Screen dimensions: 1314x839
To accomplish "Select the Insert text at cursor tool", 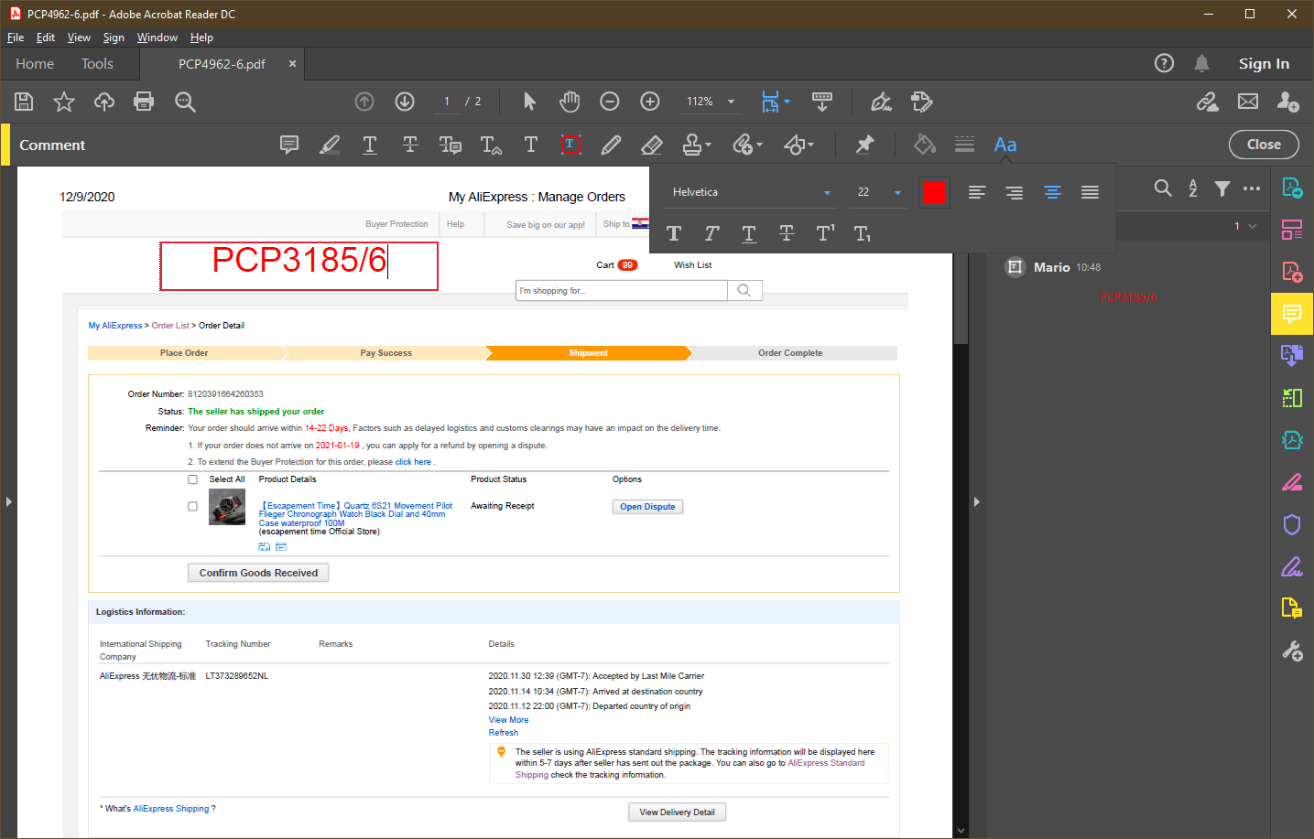I will (491, 145).
